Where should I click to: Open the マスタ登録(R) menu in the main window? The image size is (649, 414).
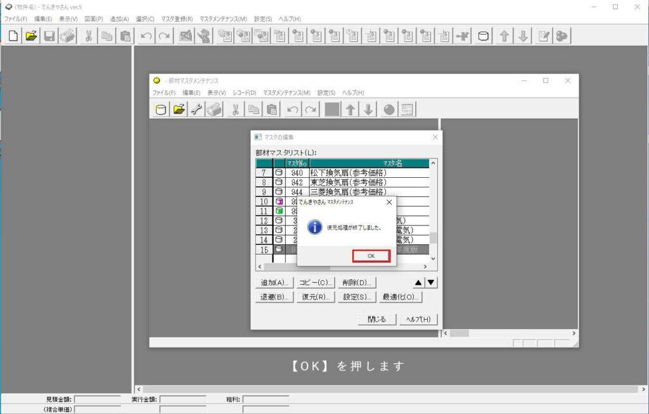[177, 19]
